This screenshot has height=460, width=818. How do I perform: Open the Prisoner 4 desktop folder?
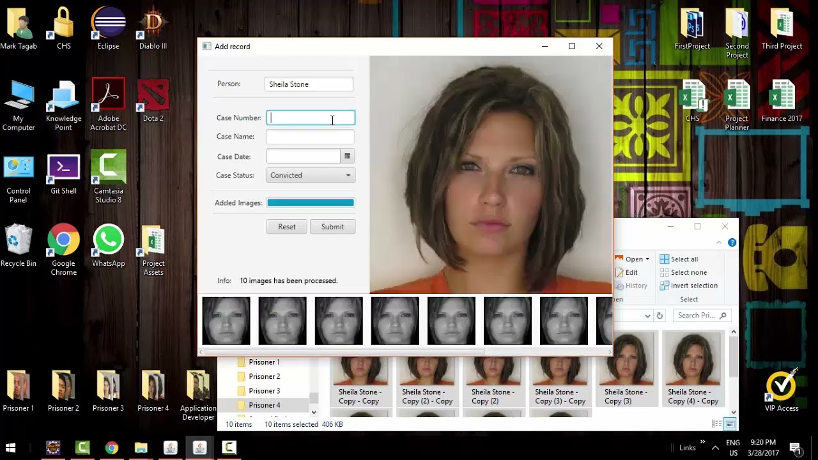point(153,390)
